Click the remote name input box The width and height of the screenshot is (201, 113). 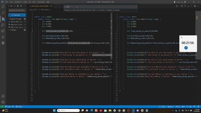pos(100,7)
